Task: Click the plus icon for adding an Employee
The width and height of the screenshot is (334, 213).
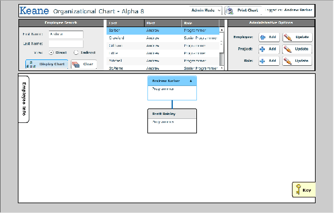Action: (263, 38)
